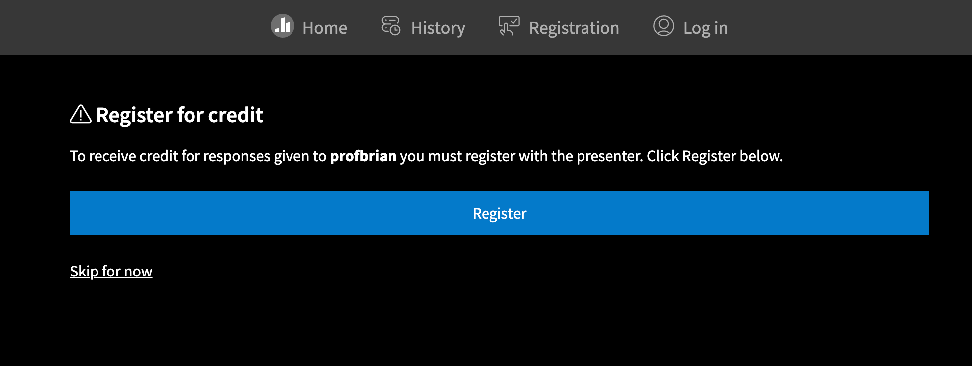The image size is (972, 366).
Task: Go to the Home menu label
Action: (325, 28)
